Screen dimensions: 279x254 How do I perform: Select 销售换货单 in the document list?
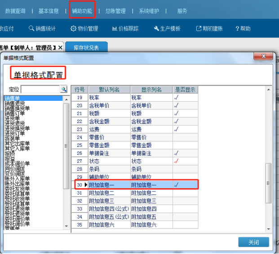pos(17,108)
